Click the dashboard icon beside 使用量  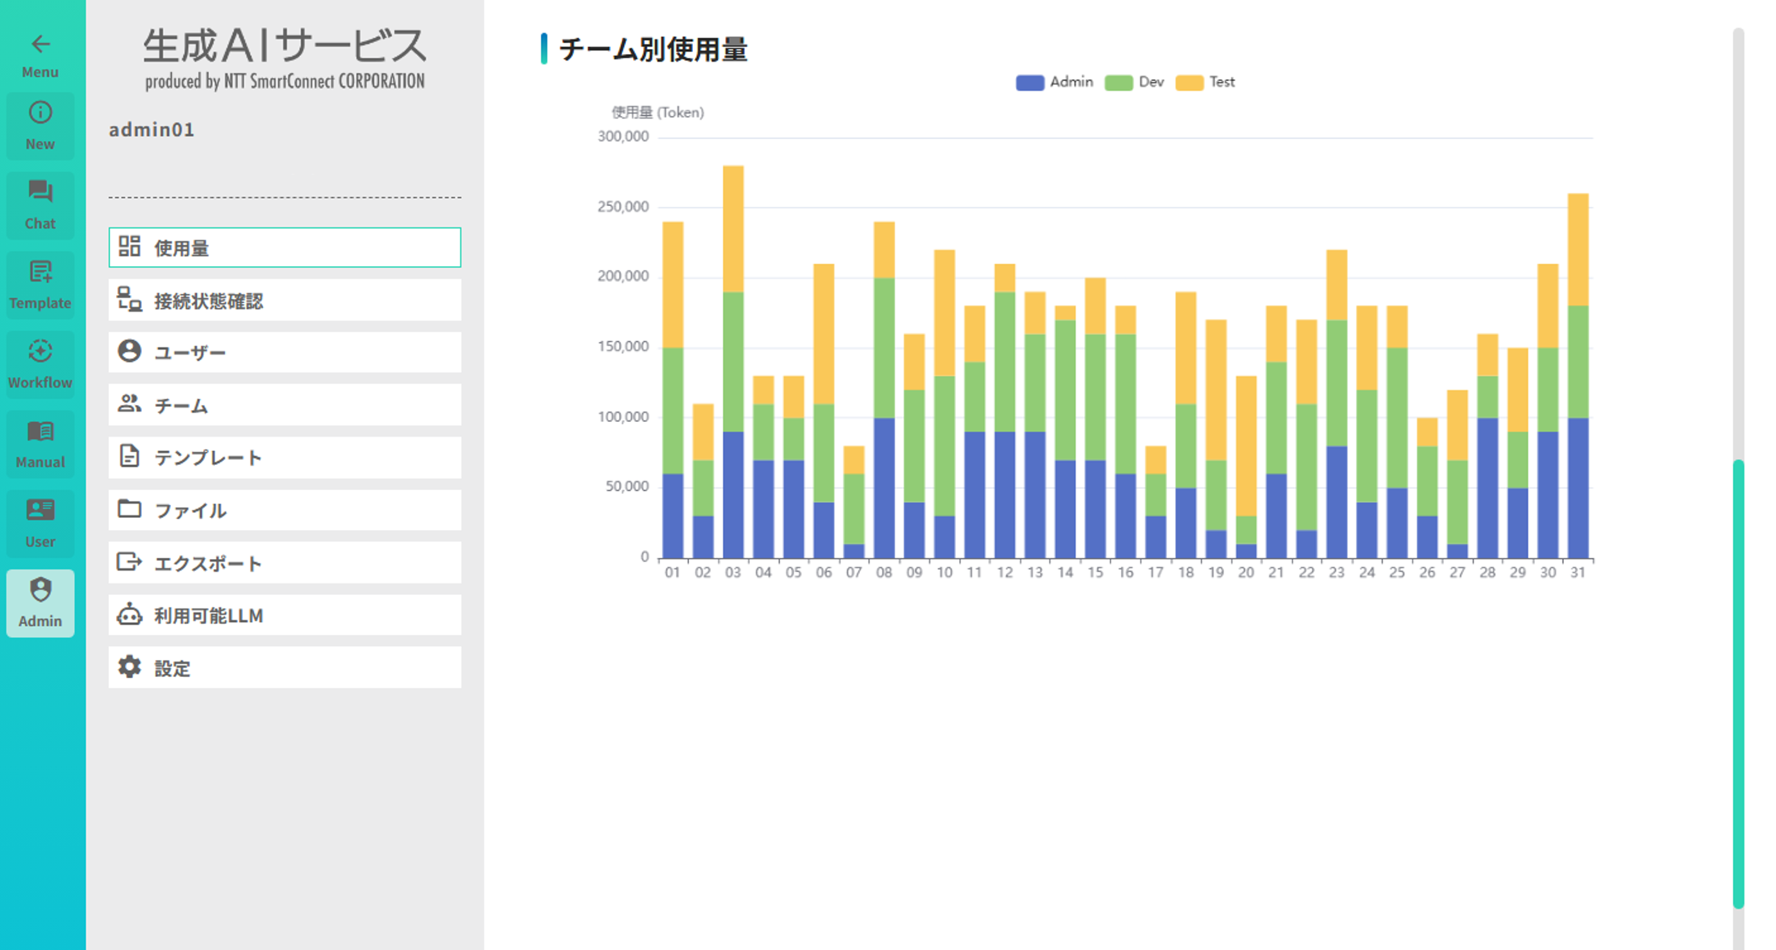pyautogui.click(x=129, y=247)
